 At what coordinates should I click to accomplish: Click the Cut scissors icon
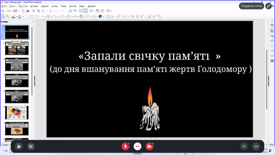click(x=34, y=11)
